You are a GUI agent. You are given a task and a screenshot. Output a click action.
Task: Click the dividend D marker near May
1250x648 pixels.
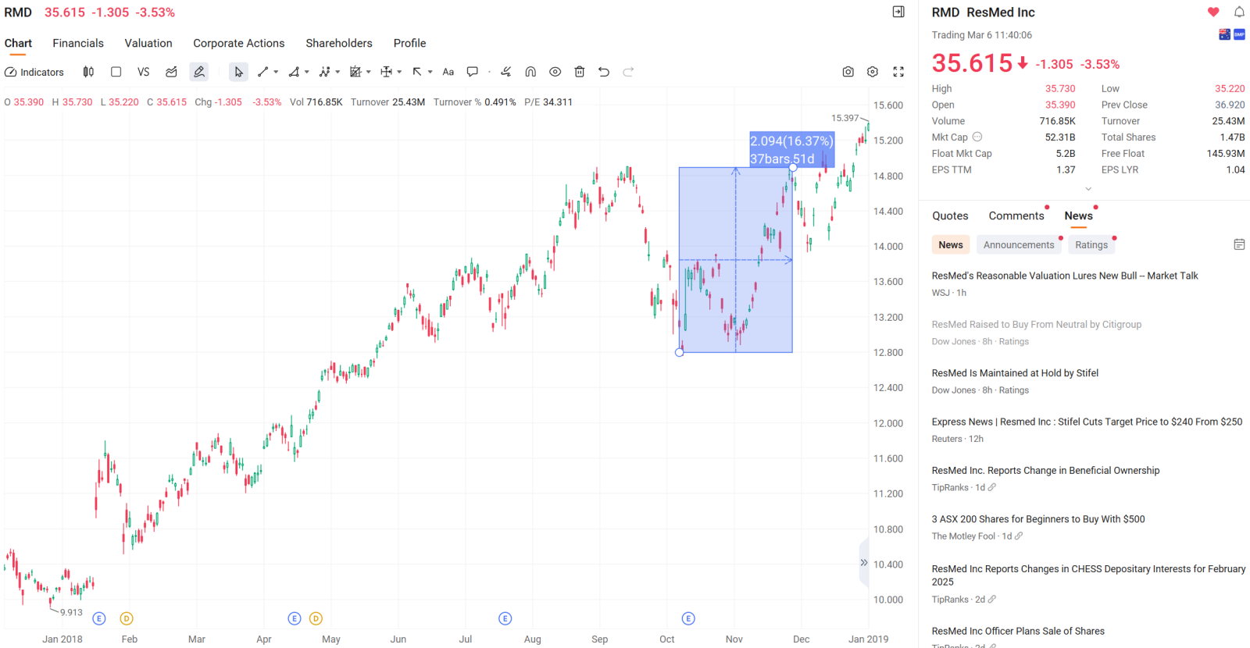(x=316, y=618)
